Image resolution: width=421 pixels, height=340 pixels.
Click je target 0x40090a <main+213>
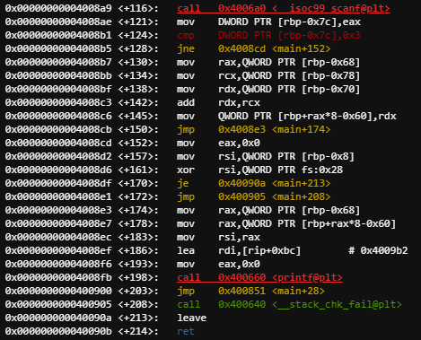tap(275, 183)
